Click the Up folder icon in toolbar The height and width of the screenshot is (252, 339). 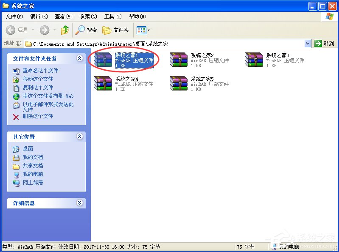point(65,30)
